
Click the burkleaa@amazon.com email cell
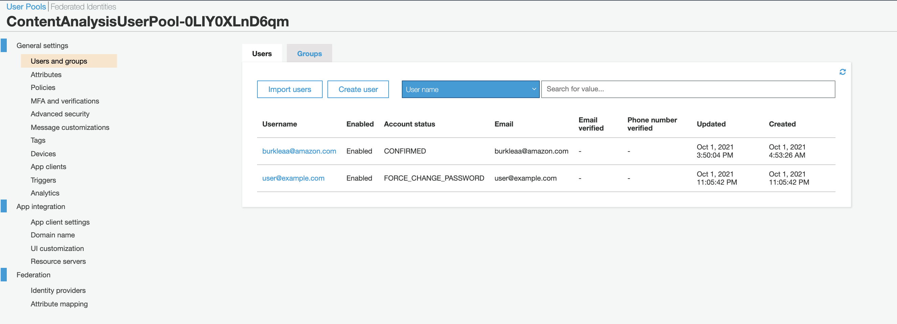coord(531,151)
